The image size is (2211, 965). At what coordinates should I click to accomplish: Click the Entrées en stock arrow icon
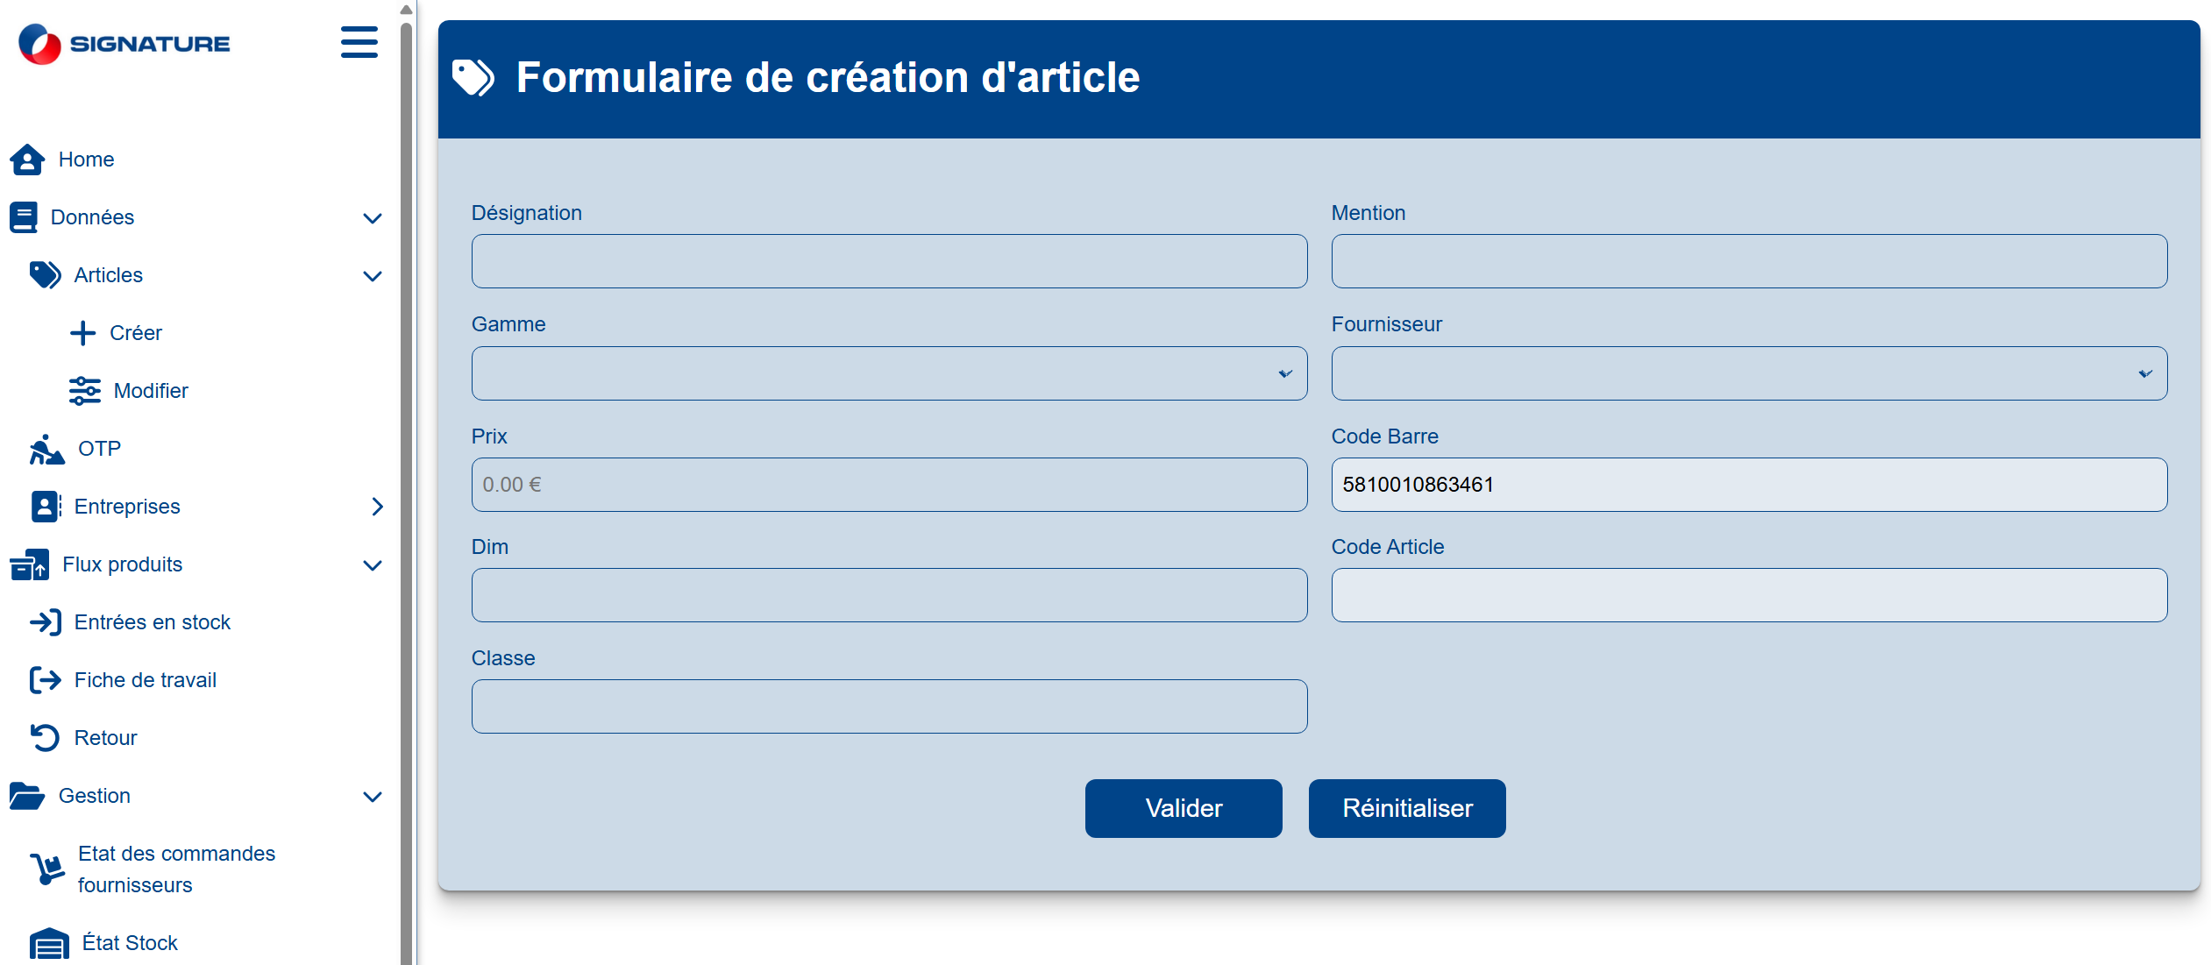click(46, 622)
